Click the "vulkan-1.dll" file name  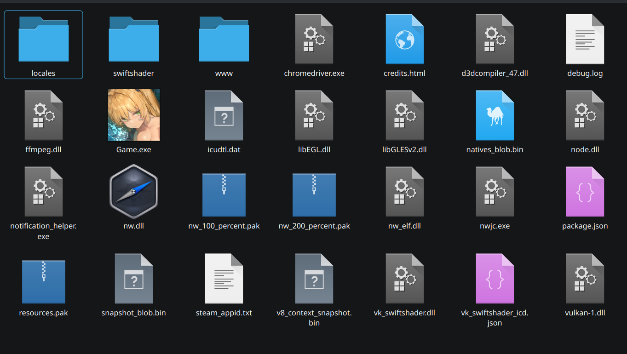point(585,313)
